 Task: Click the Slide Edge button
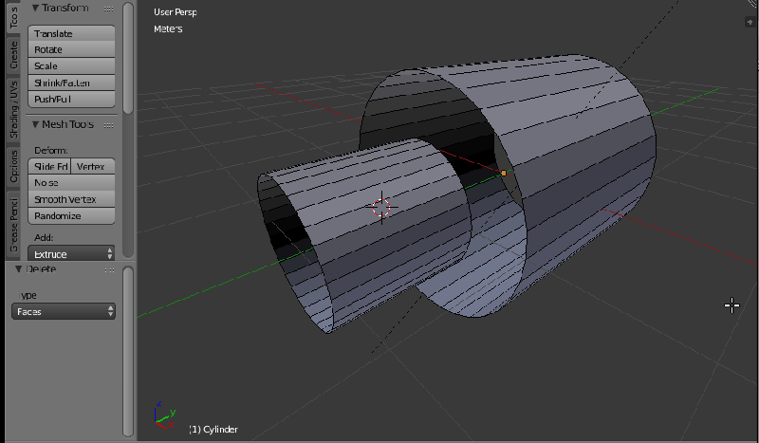point(49,166)
